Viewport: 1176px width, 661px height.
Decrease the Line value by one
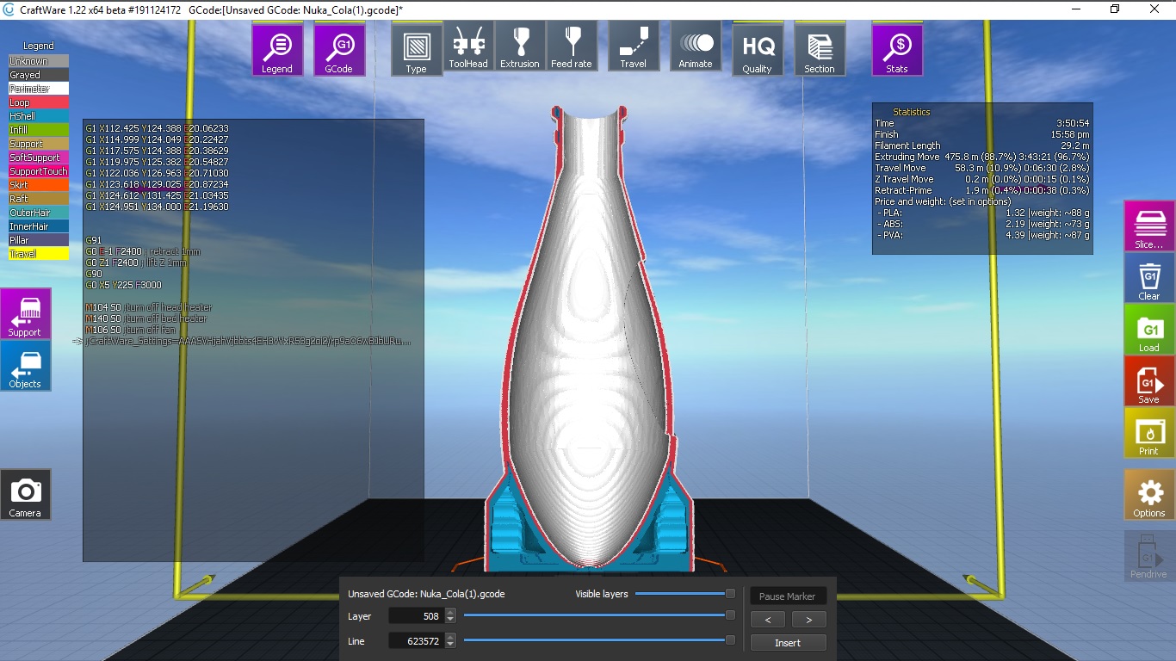click(449, 645)
